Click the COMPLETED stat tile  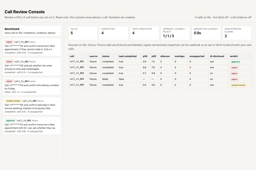tap(114, 33)
